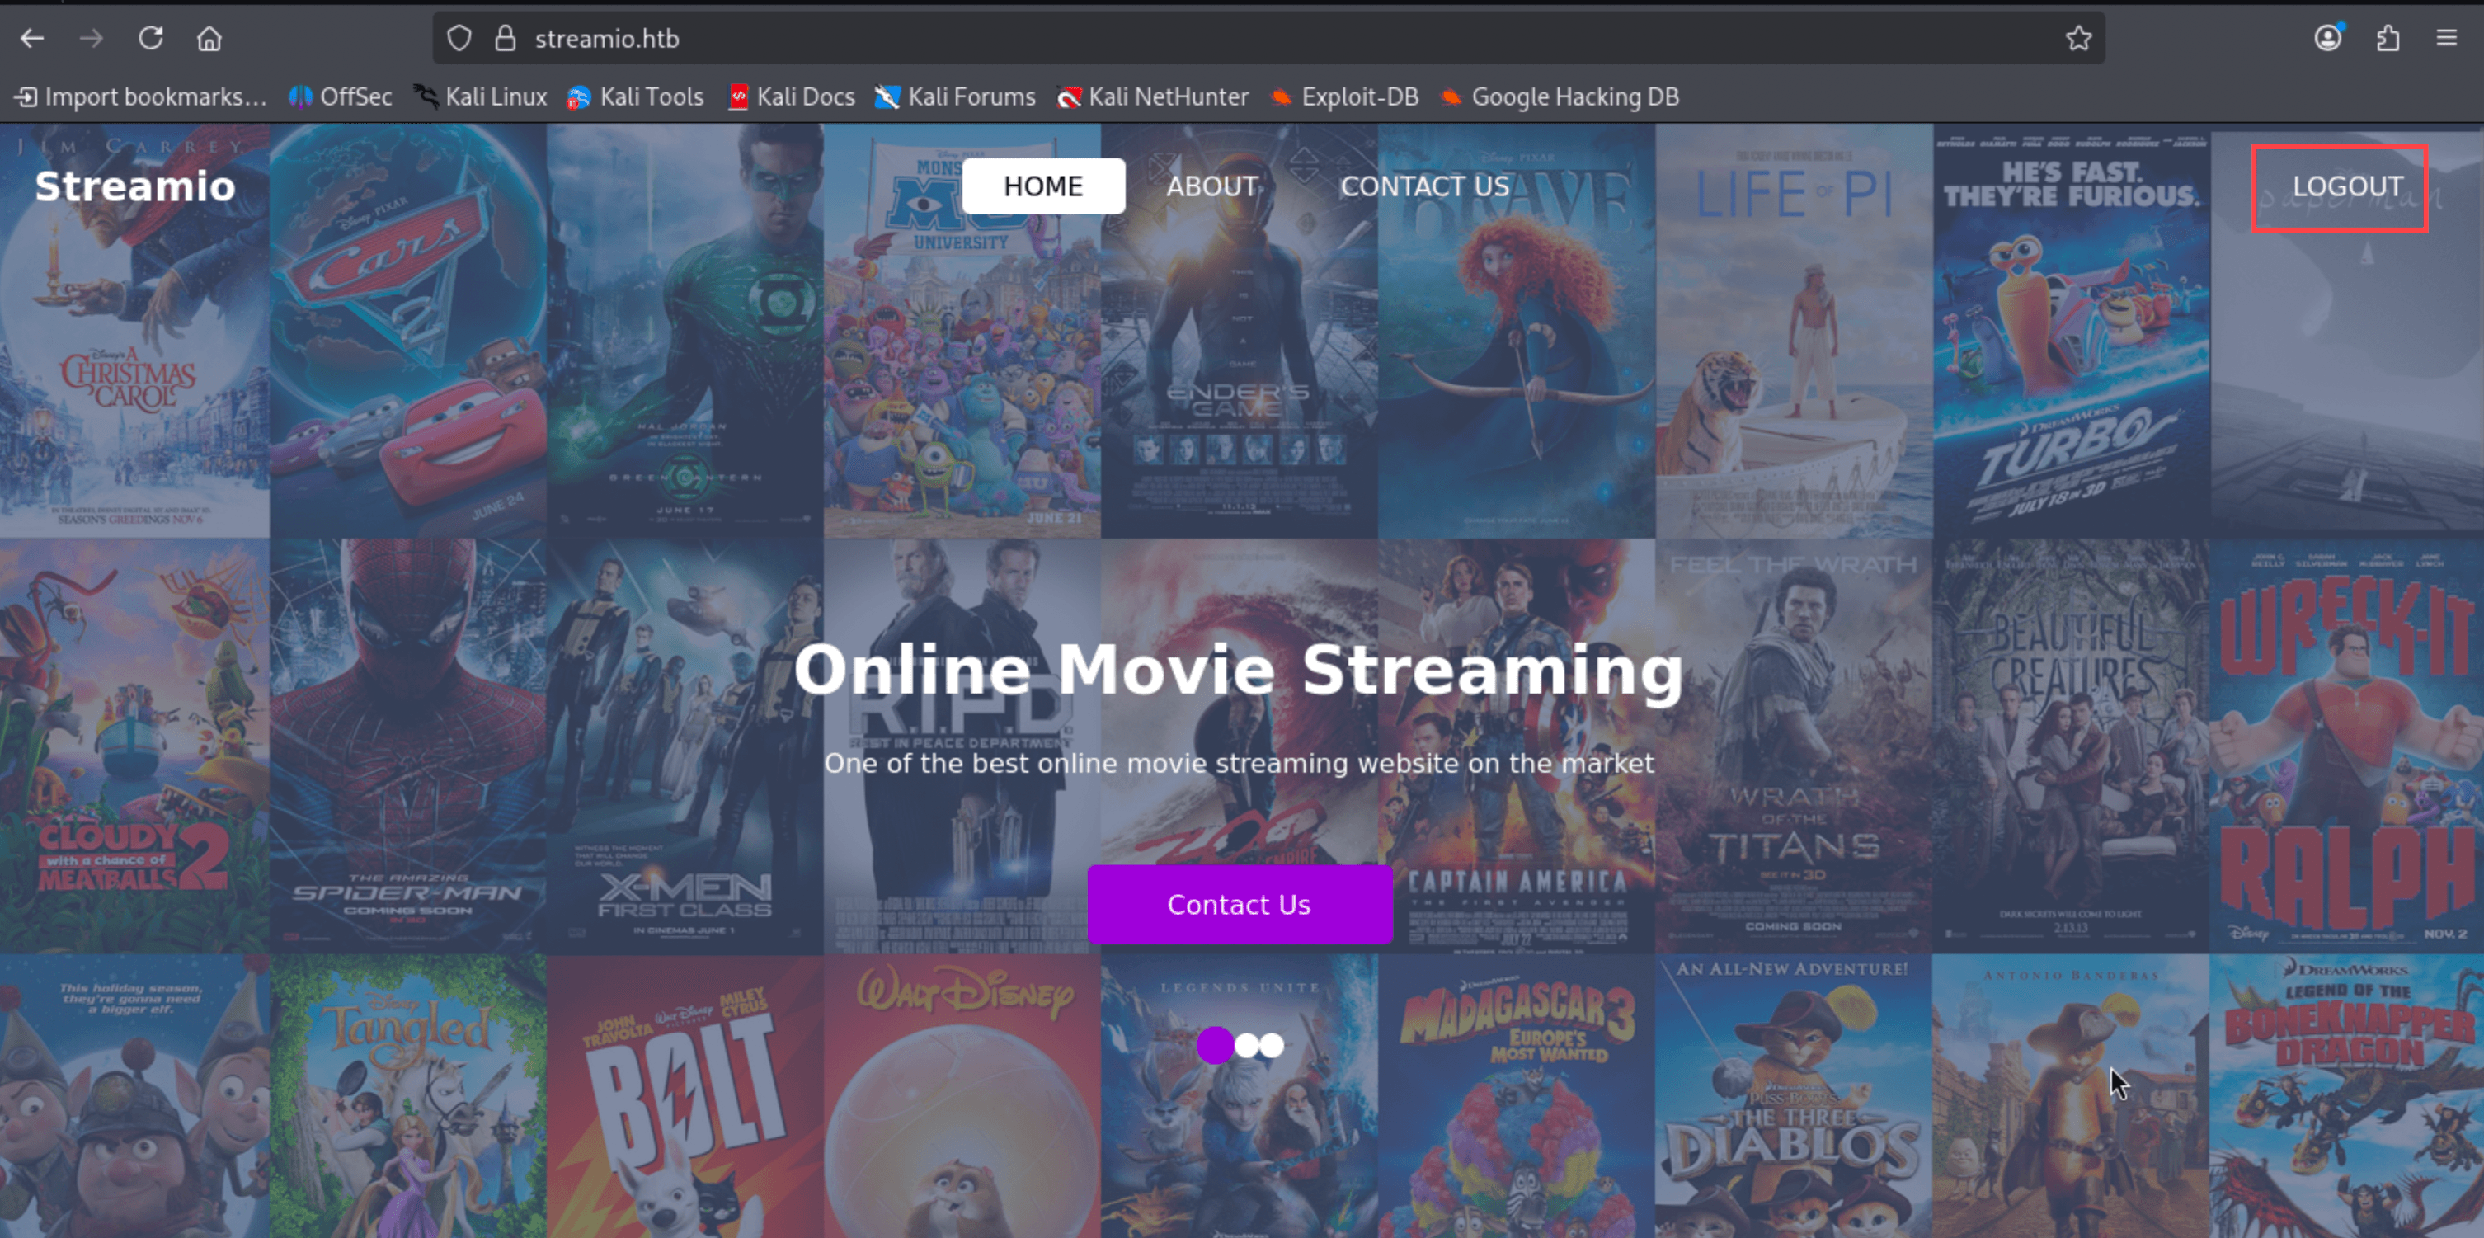Click the large purple loader dot
Image resolution: width=2484 pixels, height=1238 pixels.
(1215, 1045)
